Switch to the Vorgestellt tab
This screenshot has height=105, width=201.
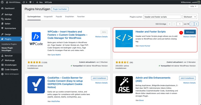pos(48,17)
